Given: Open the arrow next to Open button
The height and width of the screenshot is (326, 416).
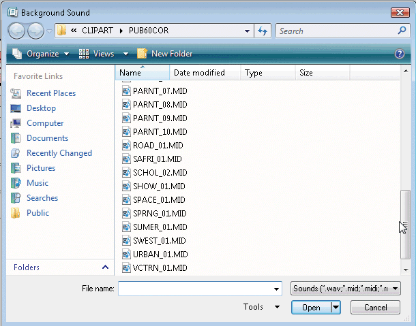Looking at the screenshot, I should (336, 308).
